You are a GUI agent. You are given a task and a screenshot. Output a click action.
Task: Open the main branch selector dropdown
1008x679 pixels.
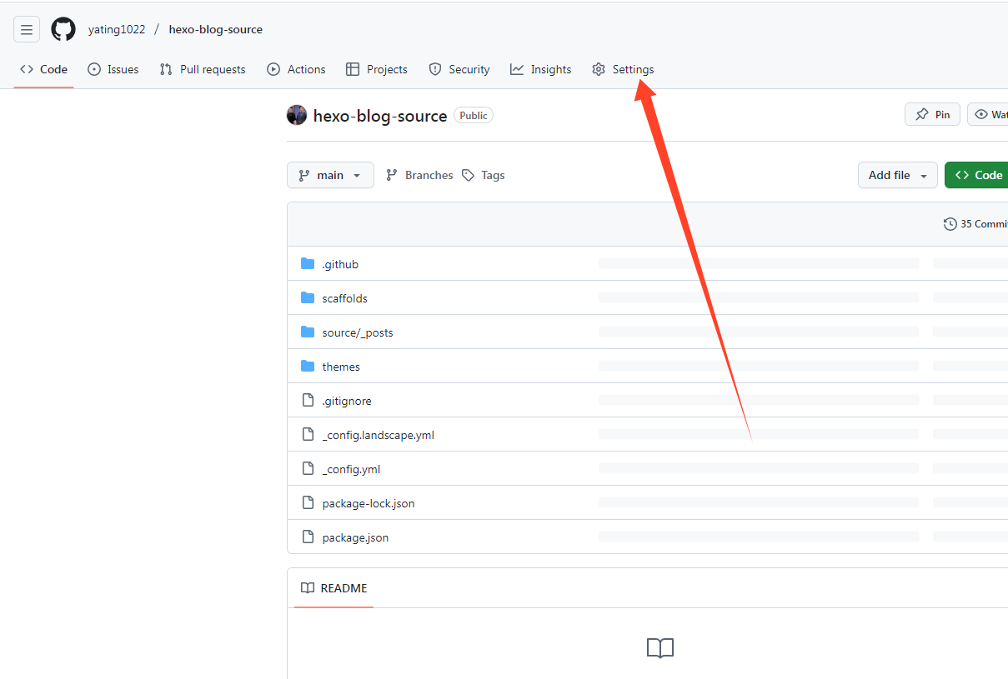pos(330,175)
